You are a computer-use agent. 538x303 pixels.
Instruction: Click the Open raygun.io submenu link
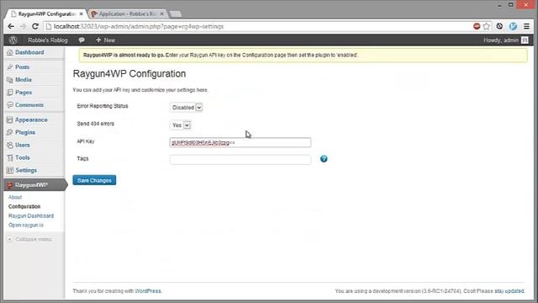26,225
